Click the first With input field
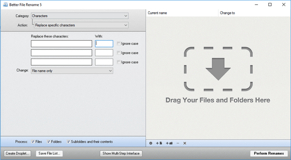Viewport: 291px width, 160px height. pyautogui.click(x=104, y=44)
